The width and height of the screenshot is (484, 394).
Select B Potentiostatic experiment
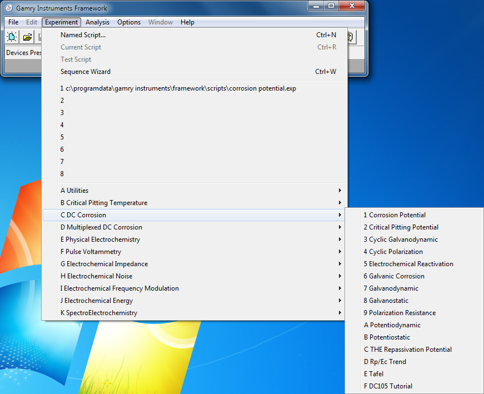415,337
